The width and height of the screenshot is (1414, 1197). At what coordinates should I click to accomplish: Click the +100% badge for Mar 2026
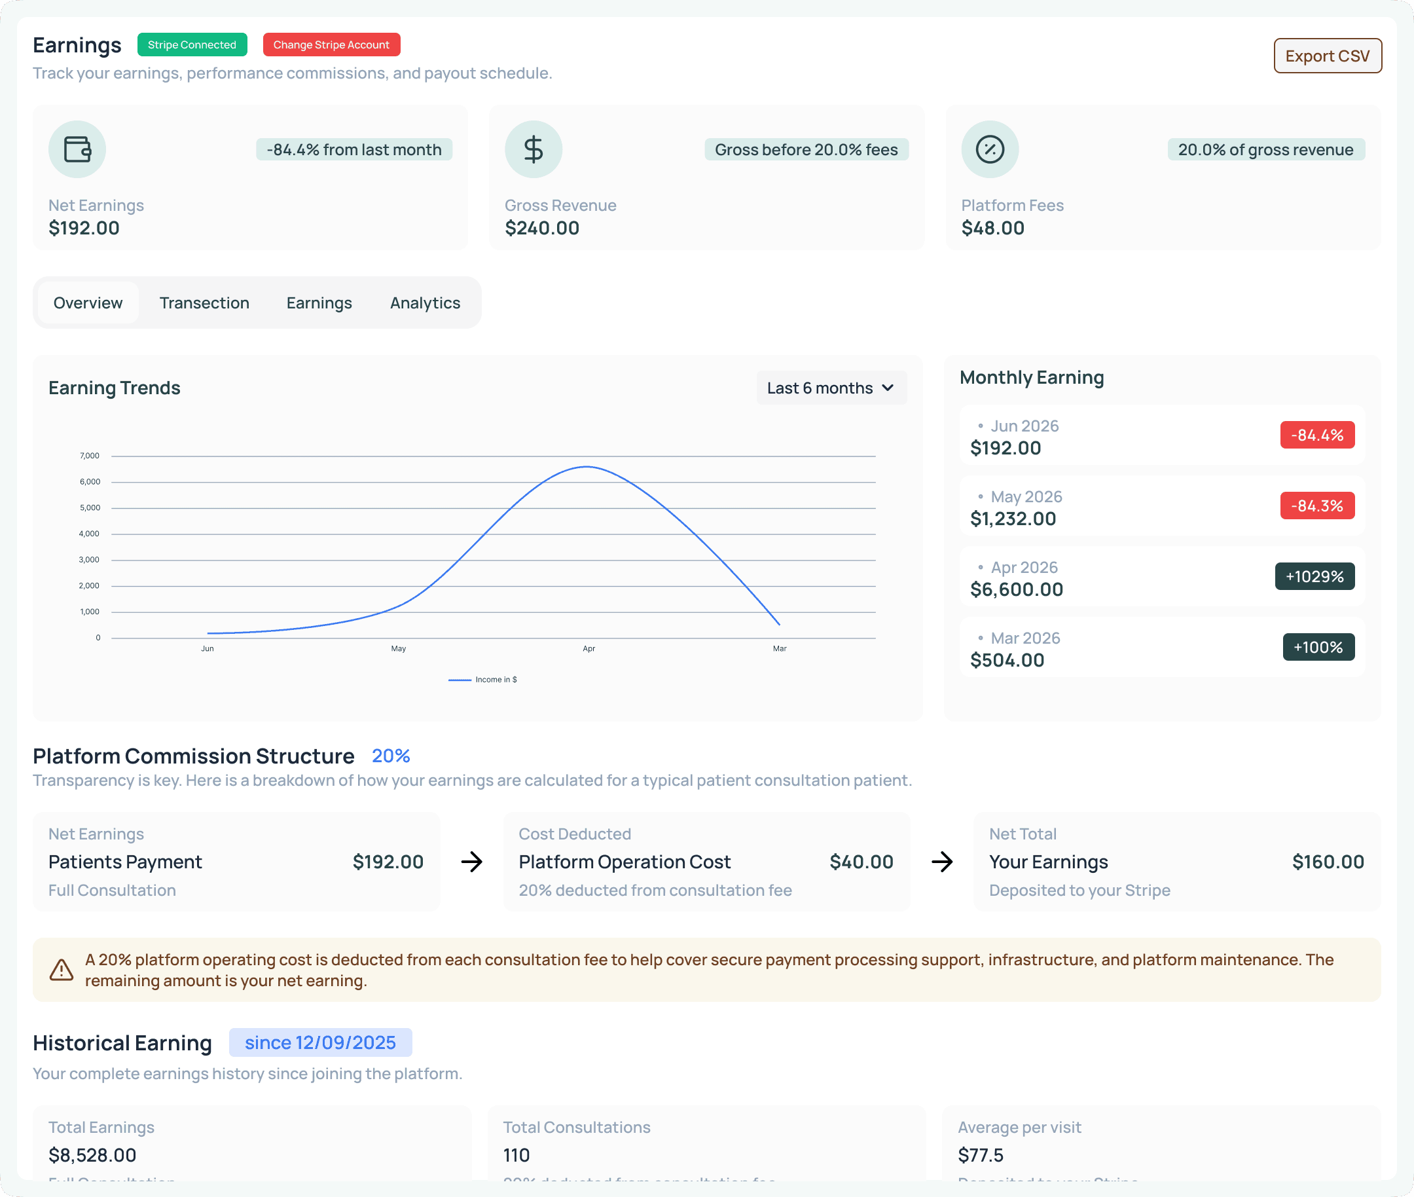[1318, 647]
